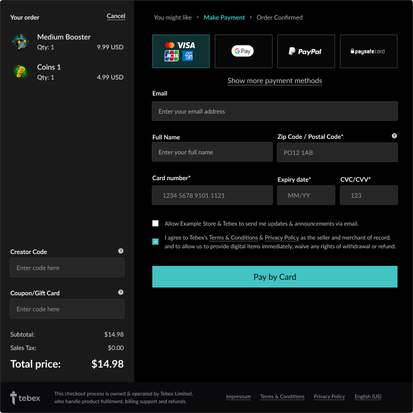The width and height of the screenshot is (413, 413).
Task: Select the paysafecard payment option
Action: pos(368,51)
